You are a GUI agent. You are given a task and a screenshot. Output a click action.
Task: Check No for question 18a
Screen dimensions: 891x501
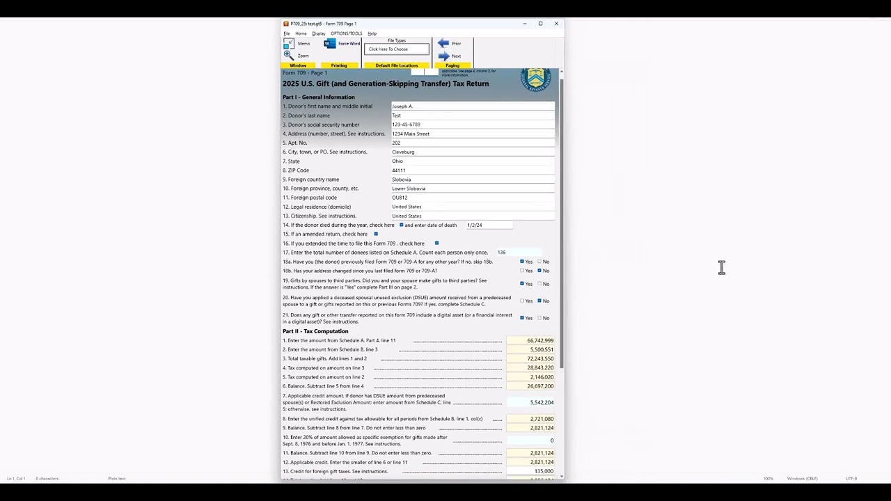(x=539, y=262)
